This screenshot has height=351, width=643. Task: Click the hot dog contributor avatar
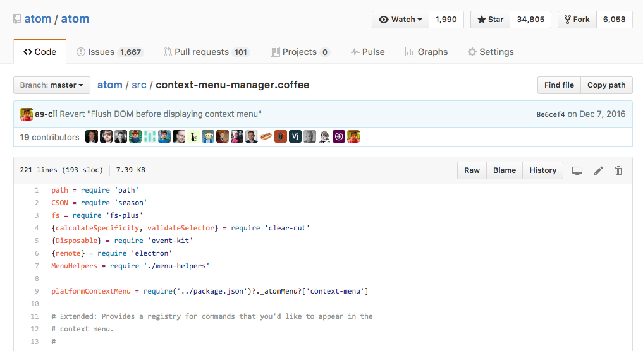pyautogui.click(x=266, y=136)
